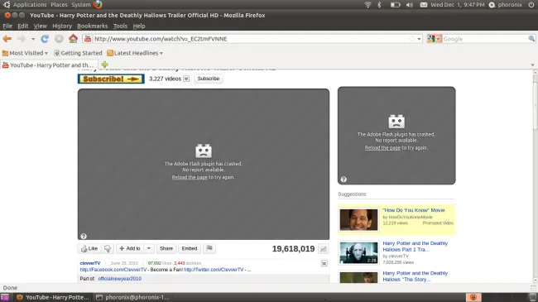Open the officialnewyear2010 playlist link
Viewport: 538px width, 302px height.
(119, 279)
